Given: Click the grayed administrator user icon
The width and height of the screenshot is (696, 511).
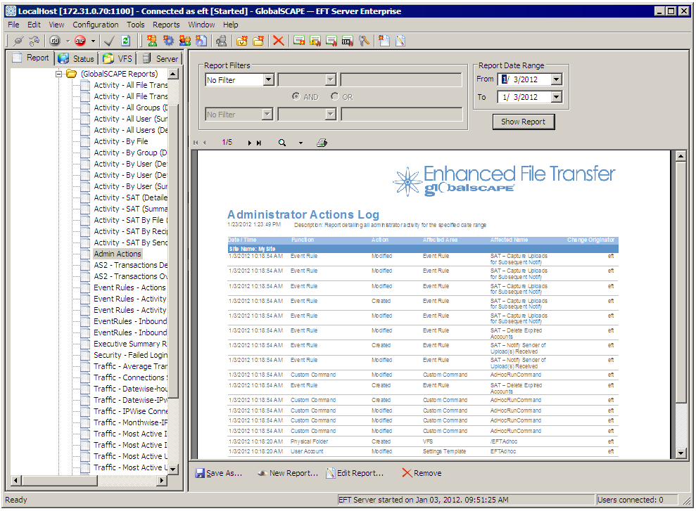Looking at the screenshot, I should pyautogui.click(x=221, y=41).
